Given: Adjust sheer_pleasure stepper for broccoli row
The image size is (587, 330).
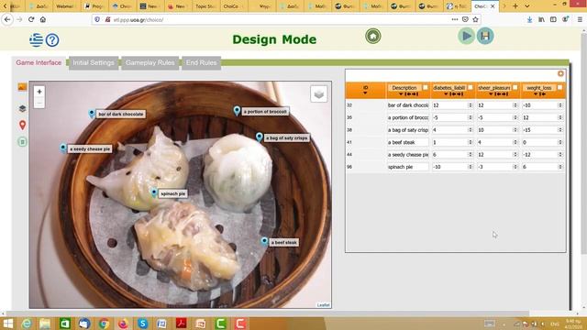Looking at the screenshot, I should click(515, 118).
